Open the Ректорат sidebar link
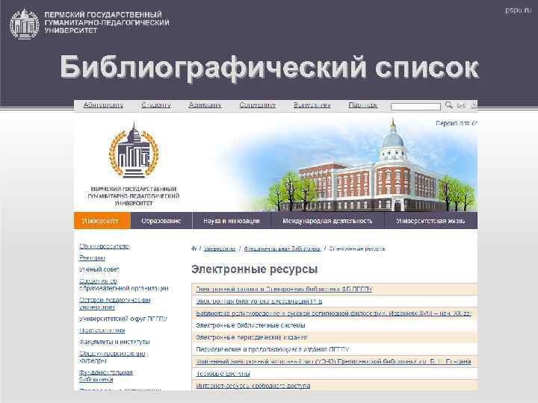This screenshot has height=403, width=538. [x=92, y=257]
